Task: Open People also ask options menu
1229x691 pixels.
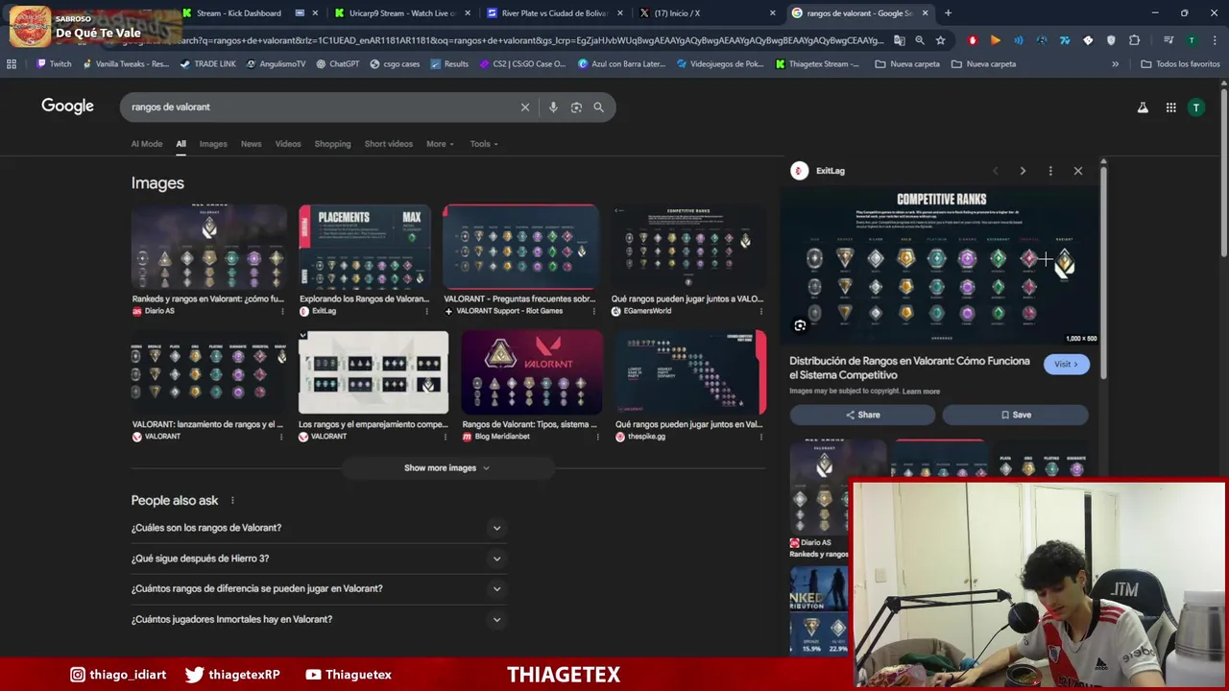Action: [x=232, y=501]
